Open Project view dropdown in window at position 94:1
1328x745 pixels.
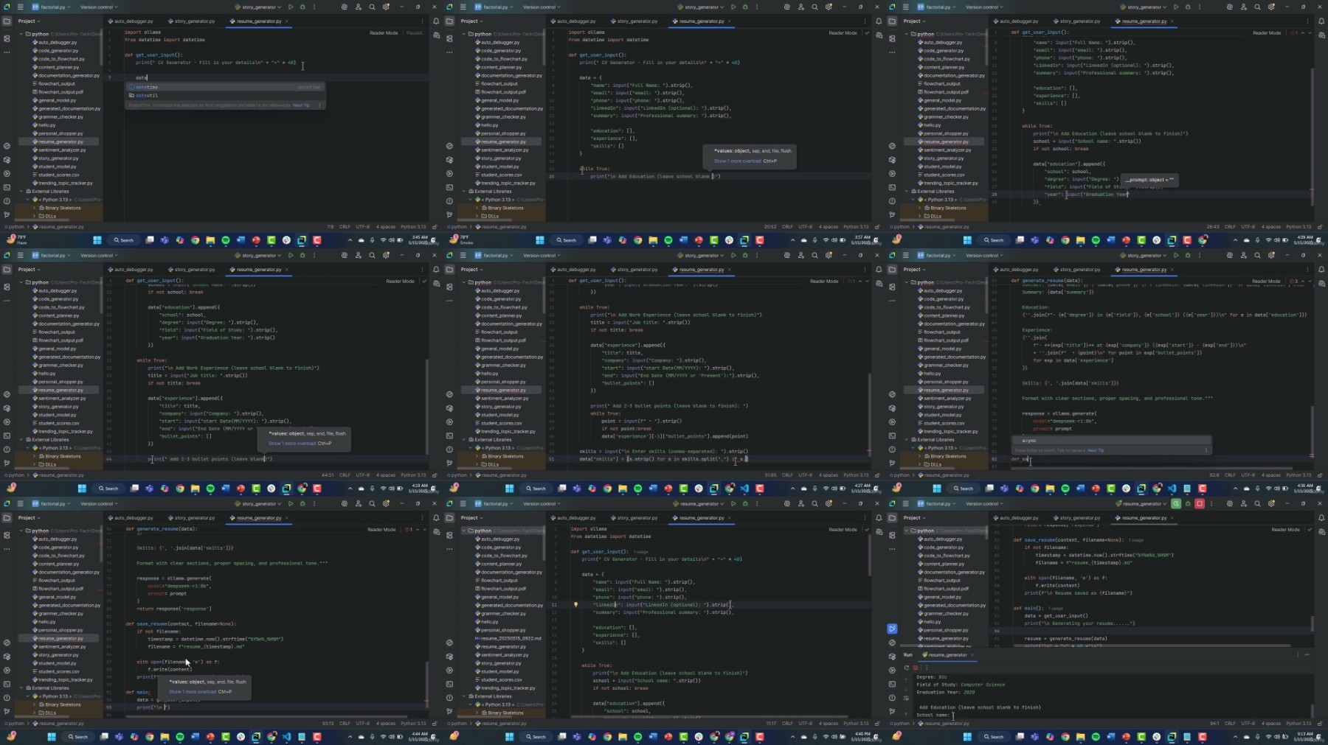(915, 517)
